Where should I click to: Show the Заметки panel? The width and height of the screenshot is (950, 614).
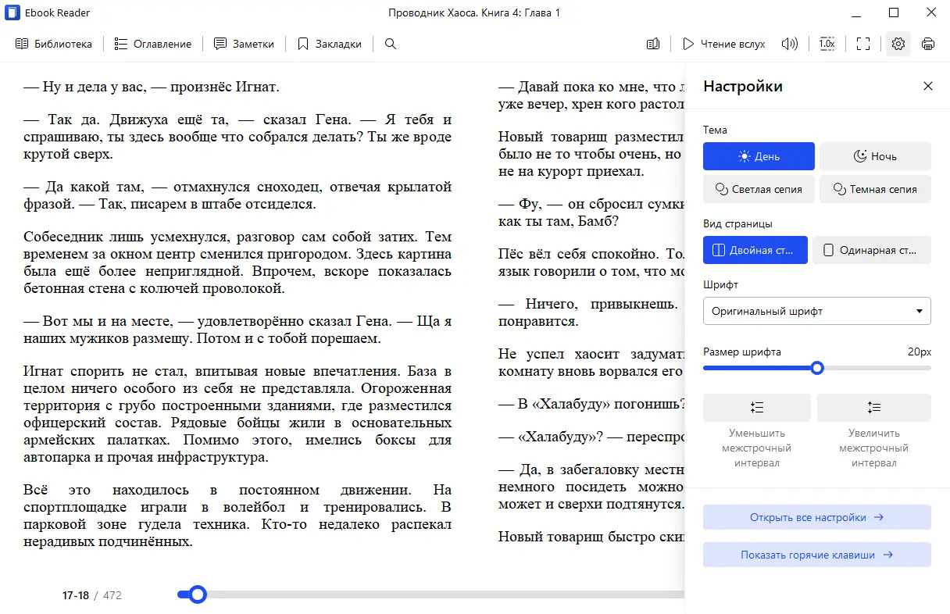point(244,44)
